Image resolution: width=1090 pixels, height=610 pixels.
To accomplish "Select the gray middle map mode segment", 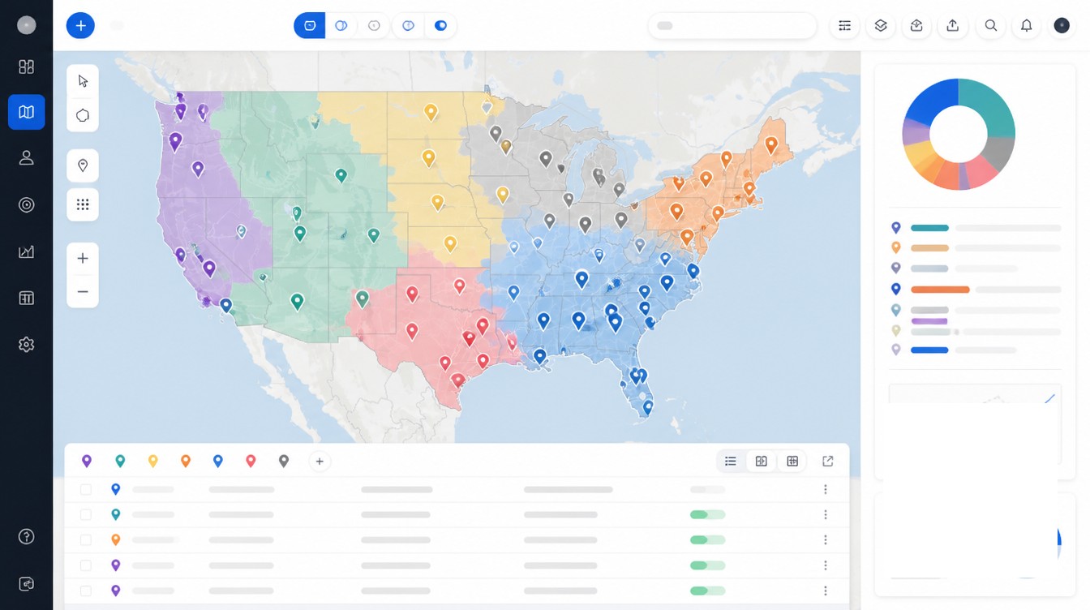I will pos(374,25).
